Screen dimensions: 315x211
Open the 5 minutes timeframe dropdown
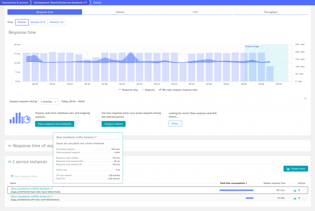tap(48, 102)
